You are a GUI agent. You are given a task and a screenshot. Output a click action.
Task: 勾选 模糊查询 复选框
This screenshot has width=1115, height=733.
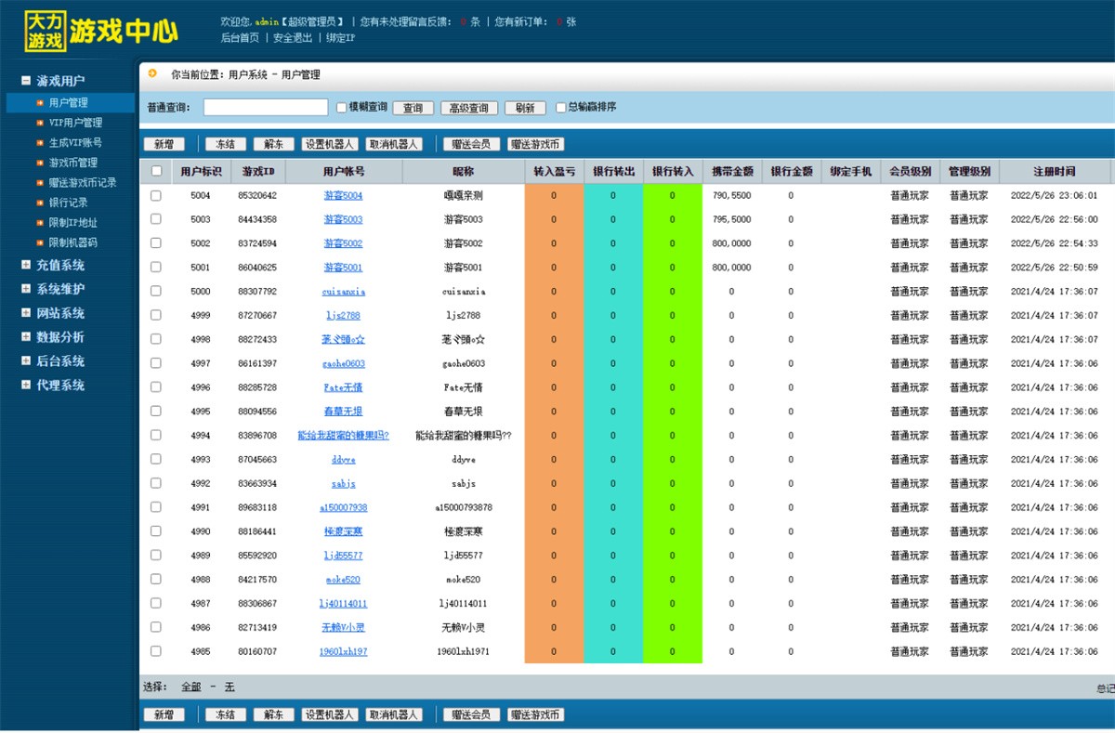coord(342,107)
